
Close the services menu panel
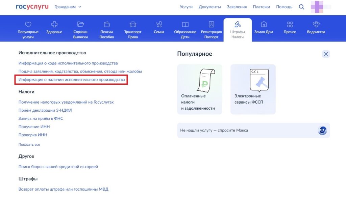point(326,54)
